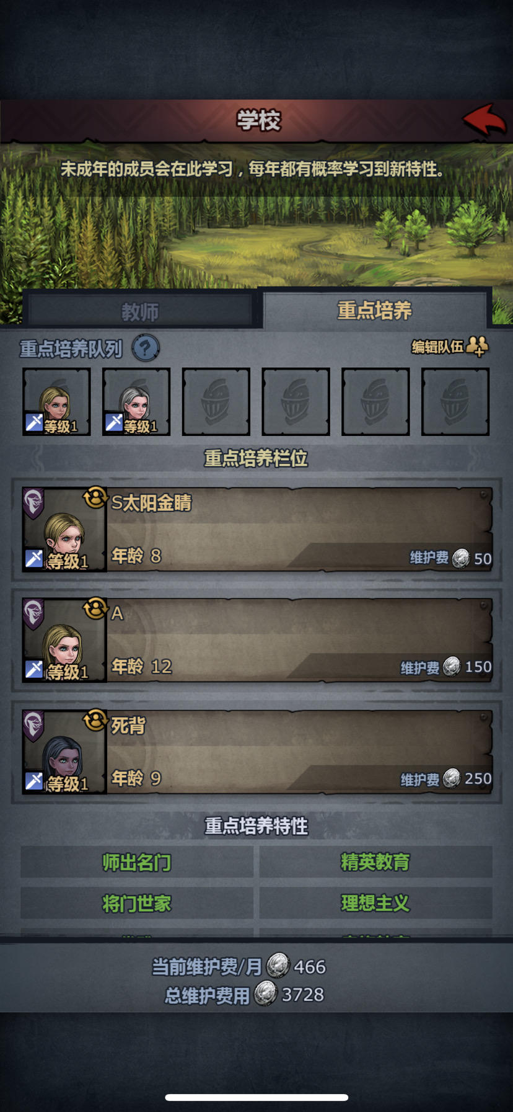Tap shield badge on 死背 portrait
This screenshot has width=513, height=1112.
click(x=33, y=726)
